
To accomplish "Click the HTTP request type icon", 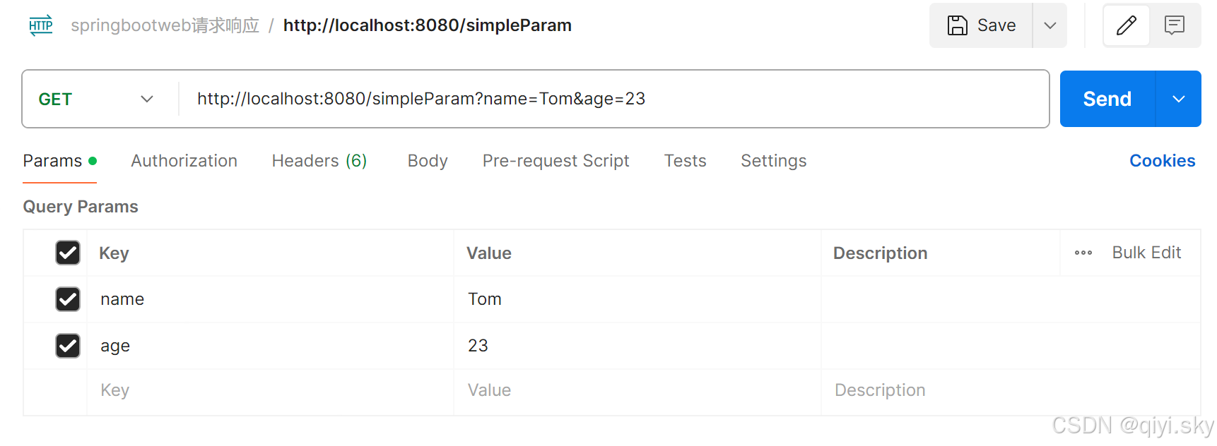I will 41,25.
